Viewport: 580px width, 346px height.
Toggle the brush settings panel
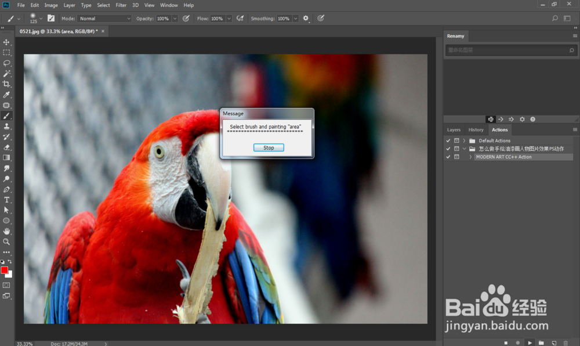click(x=51, y=18)
